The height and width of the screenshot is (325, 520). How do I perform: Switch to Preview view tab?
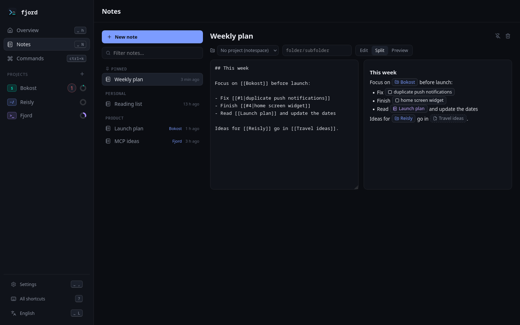(x=400, y=51)
